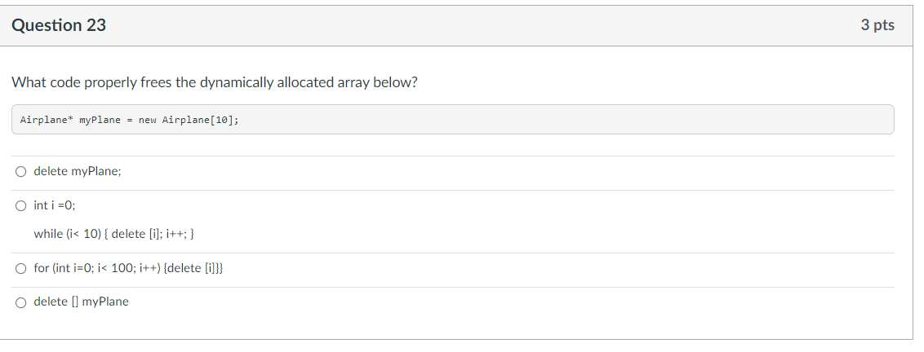Screen dimensions: 924x352
Task: Click the "delete [] myPlane" answer text
Action: coord(82,301)
